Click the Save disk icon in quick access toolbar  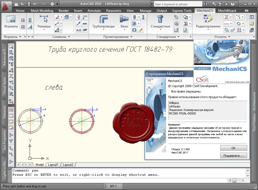point(29,4)
